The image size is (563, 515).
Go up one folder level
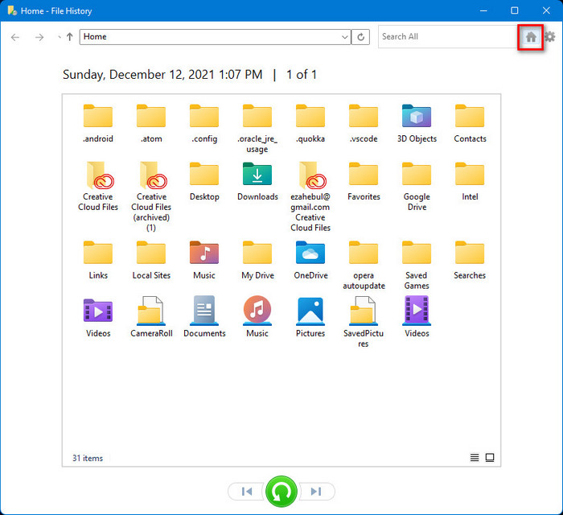click(x=70, y=37)
